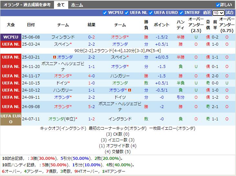This screenshot has height=176, width=236.
Task: Open フィンランド team link
Action: click(x=63, y=37)
